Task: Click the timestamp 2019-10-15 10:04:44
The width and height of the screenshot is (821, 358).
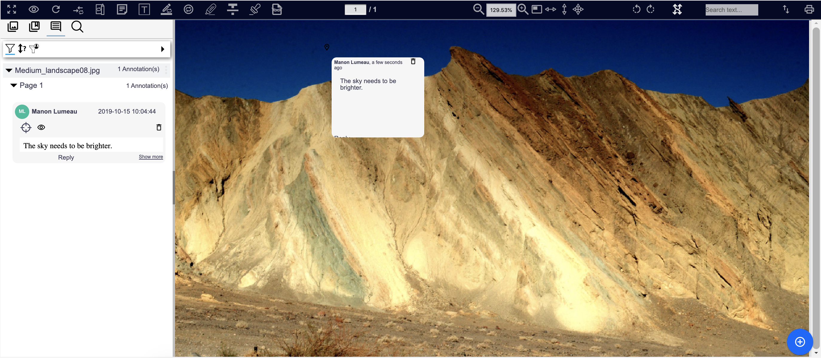Action: click(127, 111)
